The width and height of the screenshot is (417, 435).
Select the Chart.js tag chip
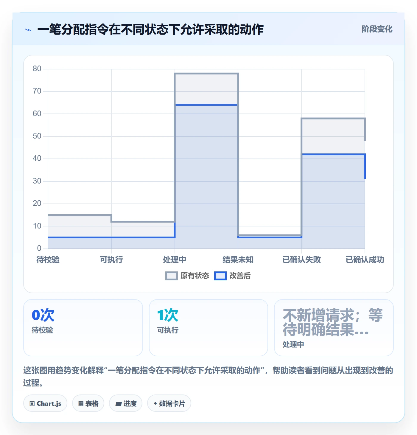45,403
